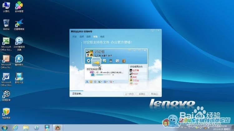Select the 完成 step tab in installer
The image size is (234, 131).
click(x=102, y=37)
